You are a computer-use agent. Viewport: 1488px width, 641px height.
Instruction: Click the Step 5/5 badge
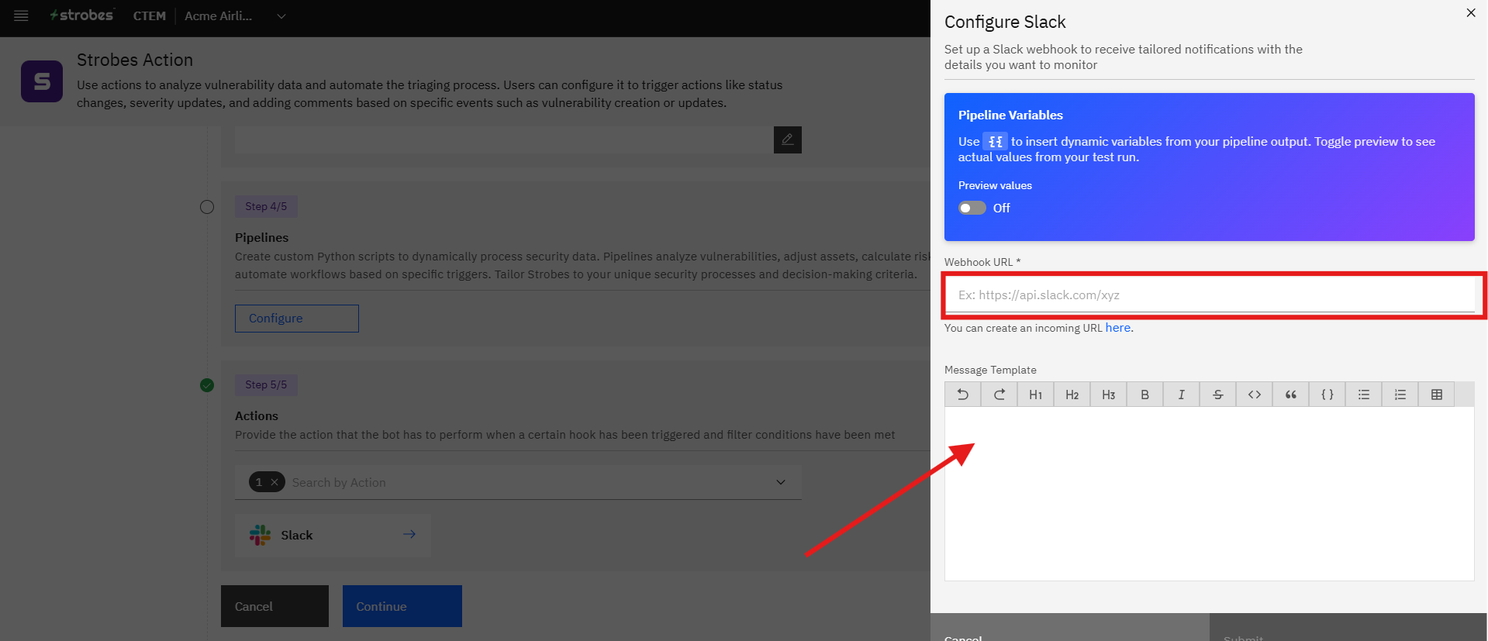point(266,384)
